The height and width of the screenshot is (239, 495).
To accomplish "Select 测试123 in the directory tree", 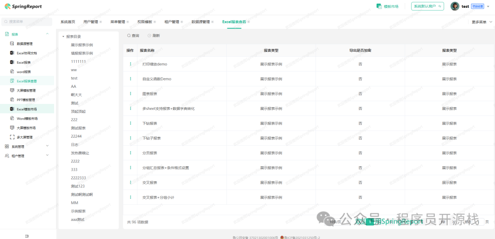I will (77, 186).
